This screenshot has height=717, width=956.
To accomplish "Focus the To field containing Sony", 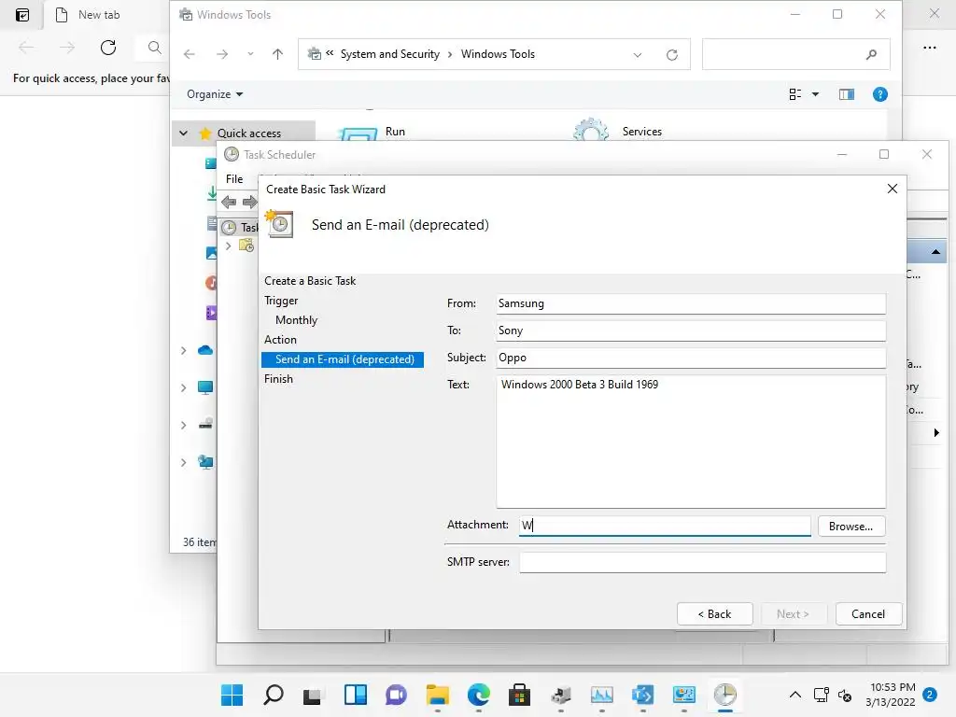I will pos(691,330).
